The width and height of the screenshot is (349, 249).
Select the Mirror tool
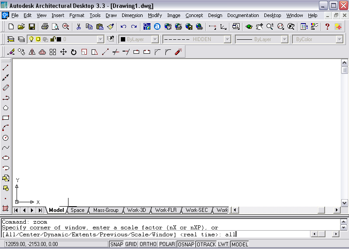click(x=32, y=52)
